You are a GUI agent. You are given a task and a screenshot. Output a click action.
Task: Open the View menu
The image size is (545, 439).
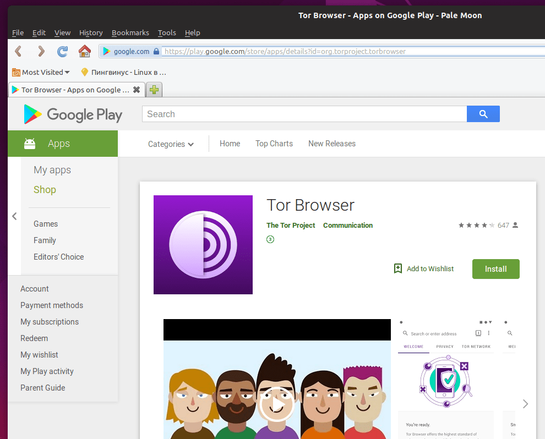(62, 32)
